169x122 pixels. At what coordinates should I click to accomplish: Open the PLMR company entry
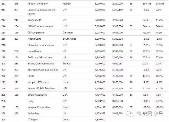click(31, 76)
